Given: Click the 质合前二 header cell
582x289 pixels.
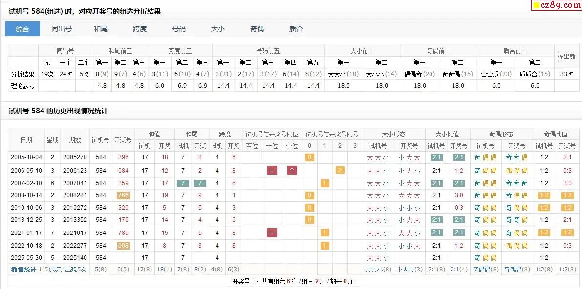Looking at the screenshot, I should tap(515, 51).
